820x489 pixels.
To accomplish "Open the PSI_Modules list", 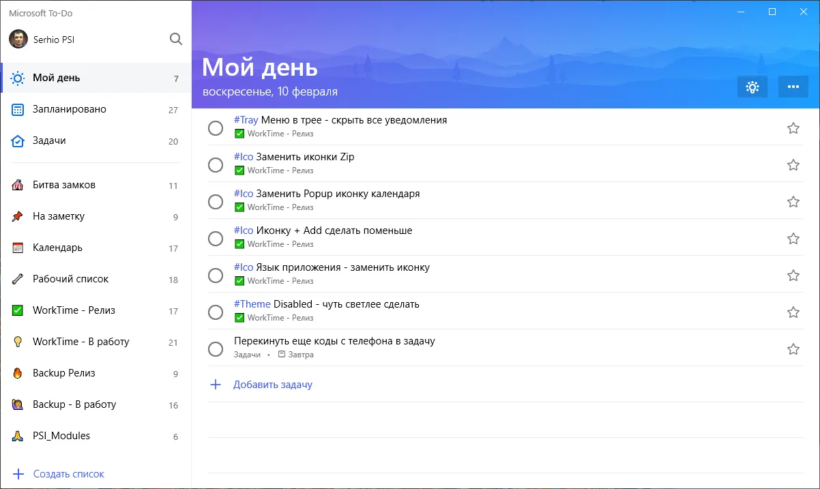I will point(62,435).
